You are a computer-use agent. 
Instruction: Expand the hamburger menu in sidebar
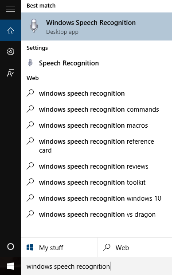click(11, 9)
